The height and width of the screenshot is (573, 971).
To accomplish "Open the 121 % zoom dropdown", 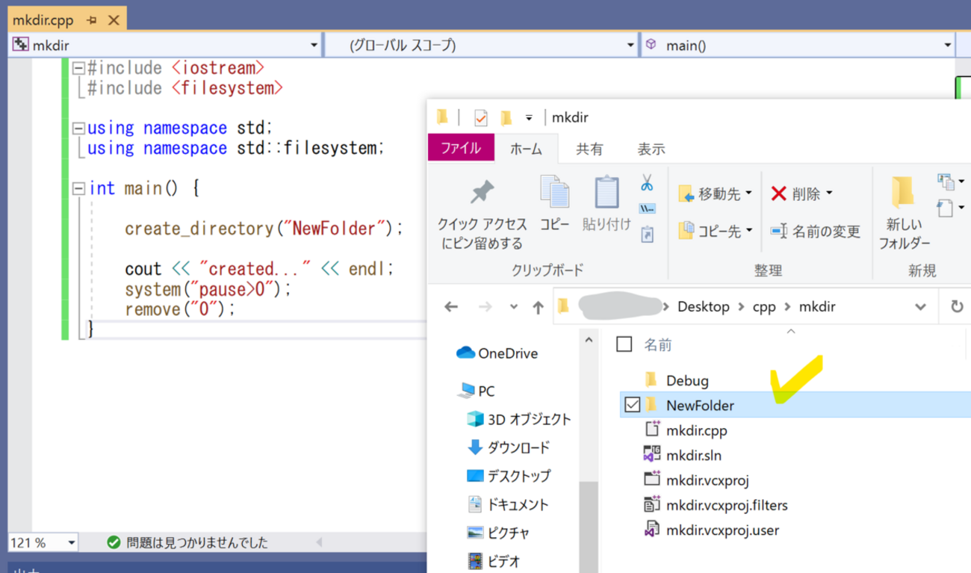I will click(72, 542).
